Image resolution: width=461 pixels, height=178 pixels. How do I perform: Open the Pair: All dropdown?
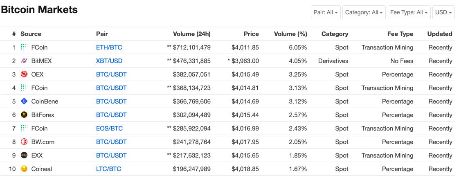tap(326, 12)
